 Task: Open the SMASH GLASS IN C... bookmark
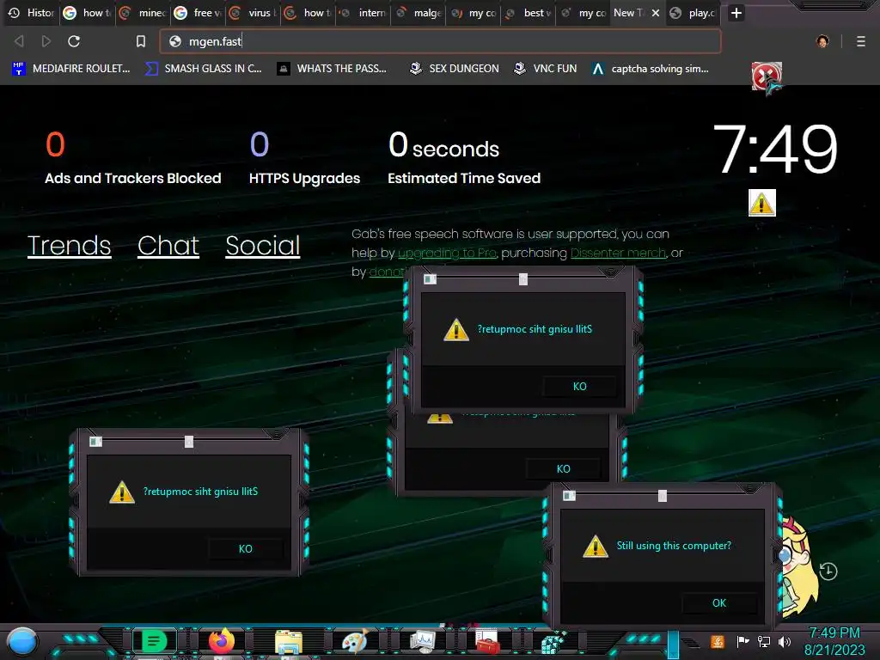click(203, 69)
